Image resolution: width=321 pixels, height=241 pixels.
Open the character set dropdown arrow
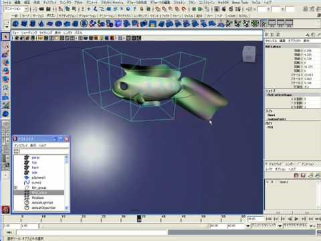coord(280,226)
